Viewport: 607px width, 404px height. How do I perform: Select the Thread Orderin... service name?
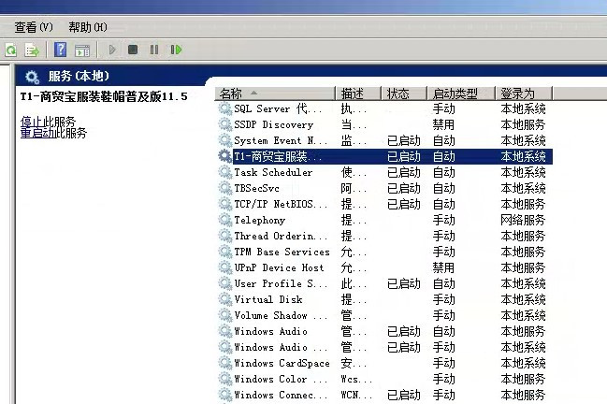(281, 236)
